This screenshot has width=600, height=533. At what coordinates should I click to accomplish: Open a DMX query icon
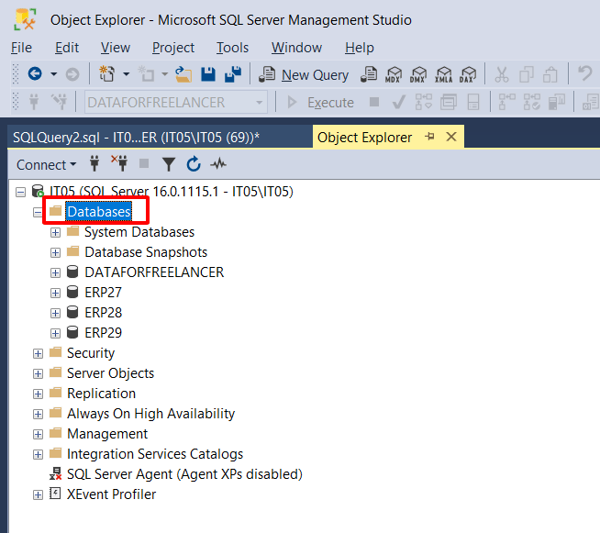418,74
